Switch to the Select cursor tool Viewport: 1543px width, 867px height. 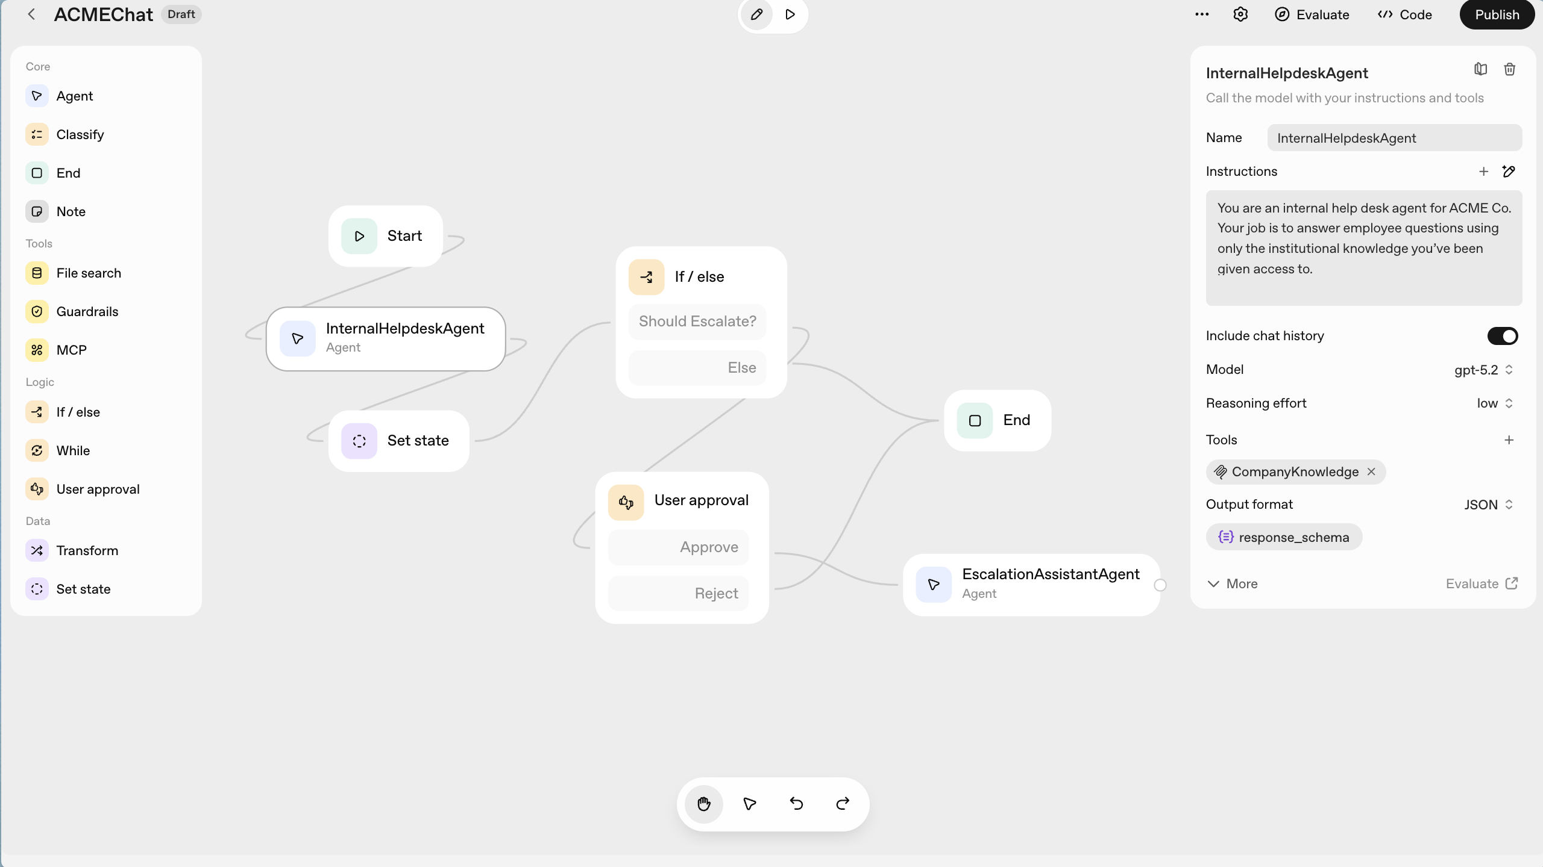click(749, 804)
